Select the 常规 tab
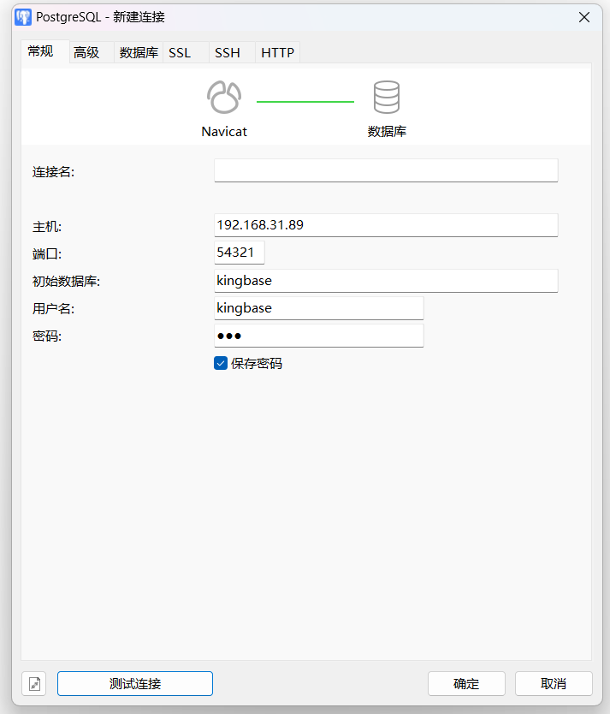Screen dimensions: 610x714 pos(40,51)
